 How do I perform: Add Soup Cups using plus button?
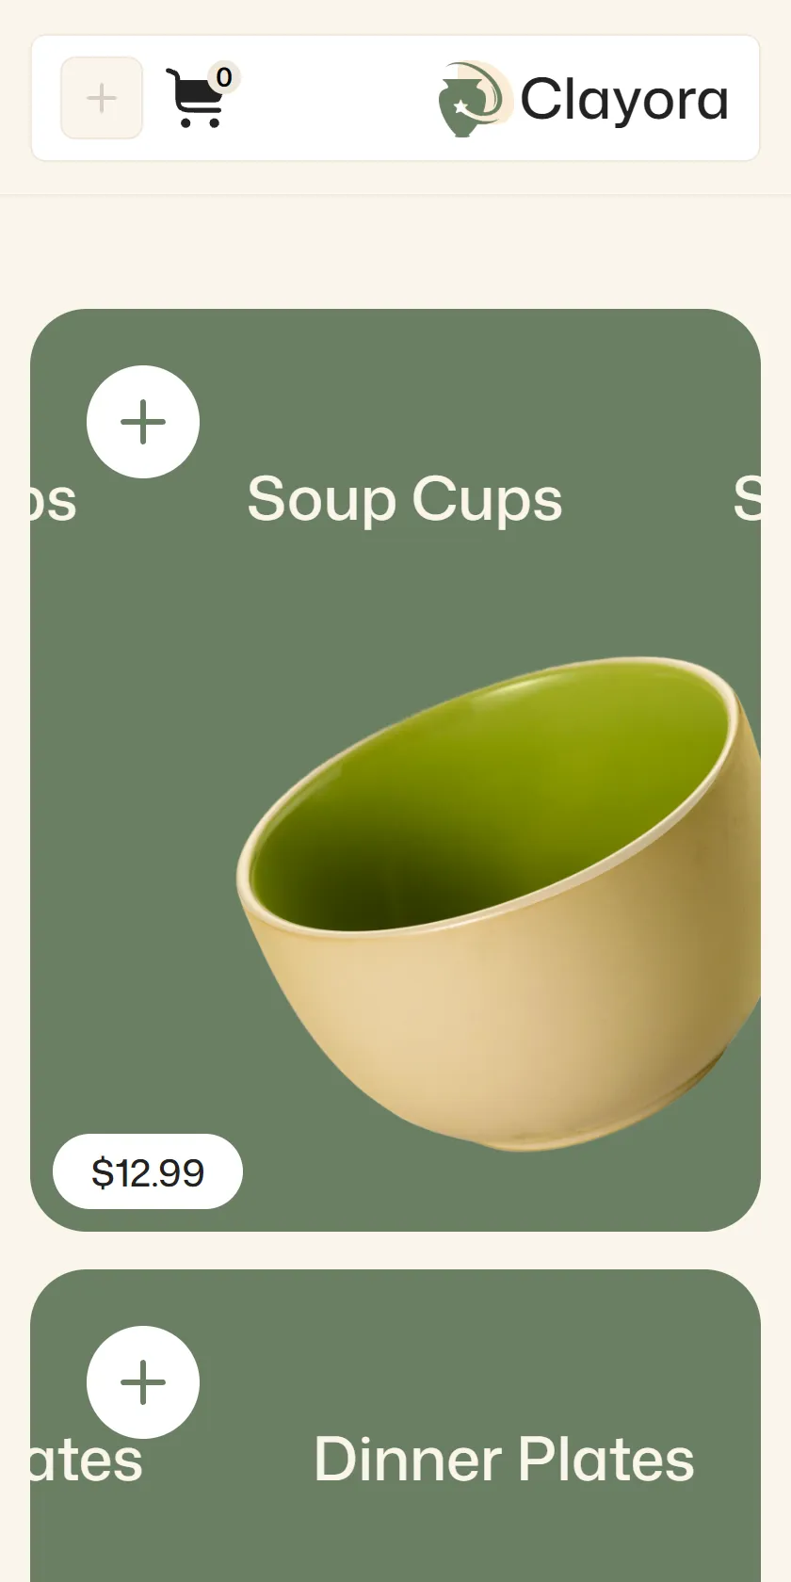pyautogui.click(x=143, y=422)
